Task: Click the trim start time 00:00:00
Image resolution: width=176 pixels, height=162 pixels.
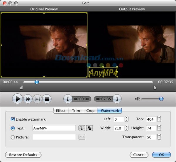Action: coord(82,99)
